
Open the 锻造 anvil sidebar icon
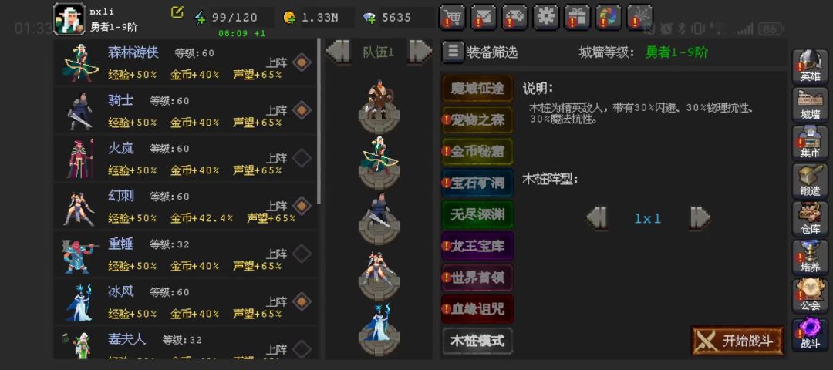[x=810, y=180]
